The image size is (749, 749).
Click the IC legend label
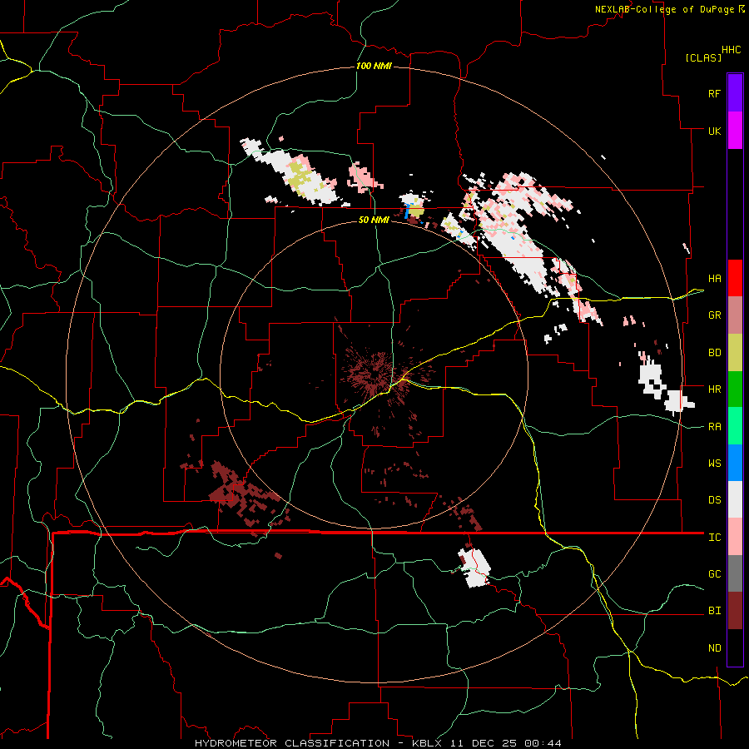[715, 538]
